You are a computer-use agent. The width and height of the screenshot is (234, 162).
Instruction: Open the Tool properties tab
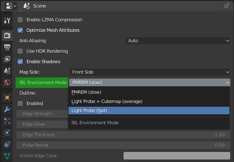point(7,21)
